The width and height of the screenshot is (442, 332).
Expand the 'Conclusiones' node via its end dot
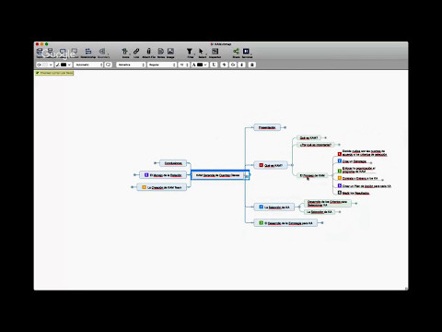pos(155,163)
